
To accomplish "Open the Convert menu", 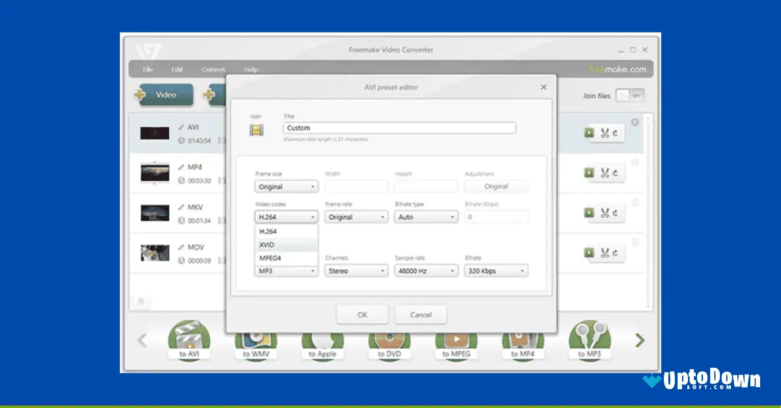I will [x=213, y=69].
